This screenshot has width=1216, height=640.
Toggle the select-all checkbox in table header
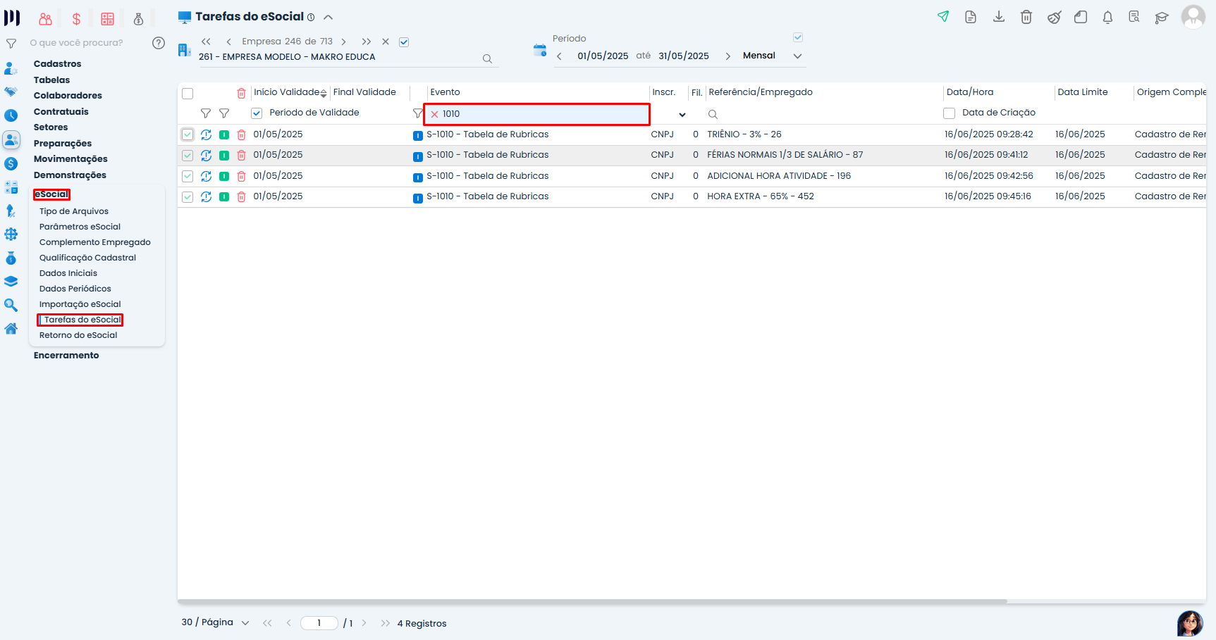click(188, 94)
